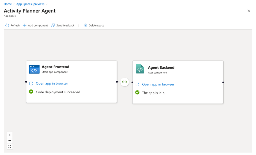Click the Refresh icon in toolbar
The width and height of the screenshot is (256, 155).
(x=7, y=26)
